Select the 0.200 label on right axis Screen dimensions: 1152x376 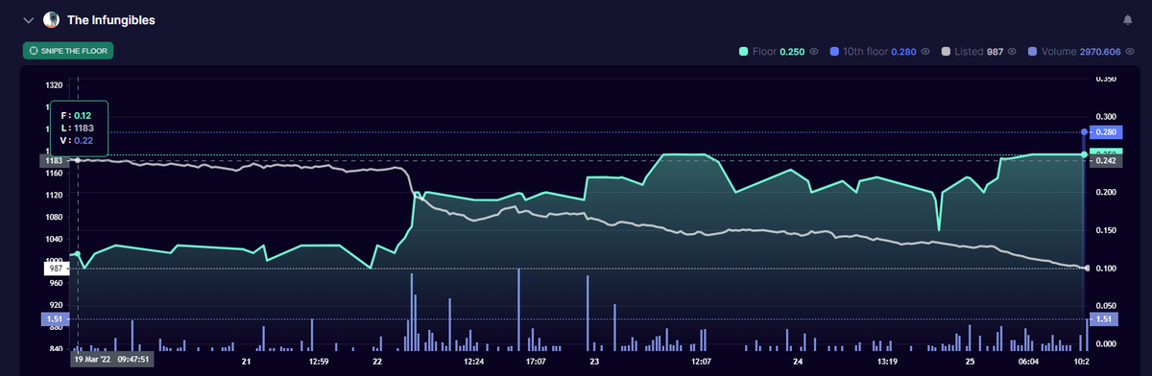coord(1106,193)
